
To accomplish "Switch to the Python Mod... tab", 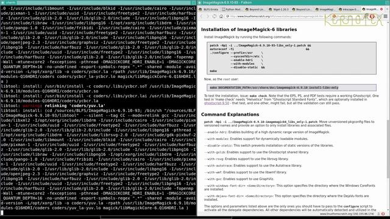I will (x=232, y=10).
